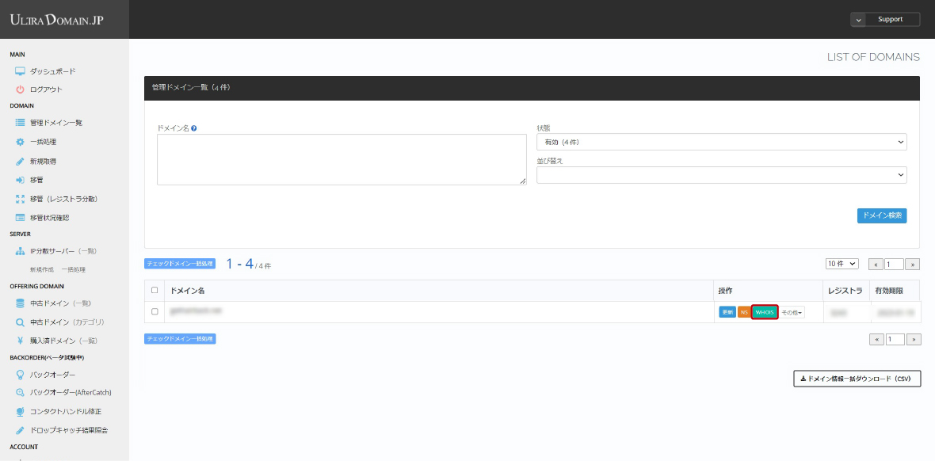Click the sitemap icon for IP分散サーバー

pyautogui.click(x=21, y=251)
